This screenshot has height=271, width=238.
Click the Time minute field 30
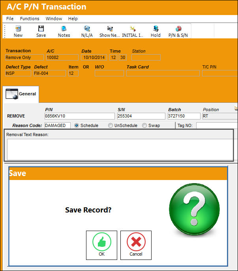click(x=123, y=57)
